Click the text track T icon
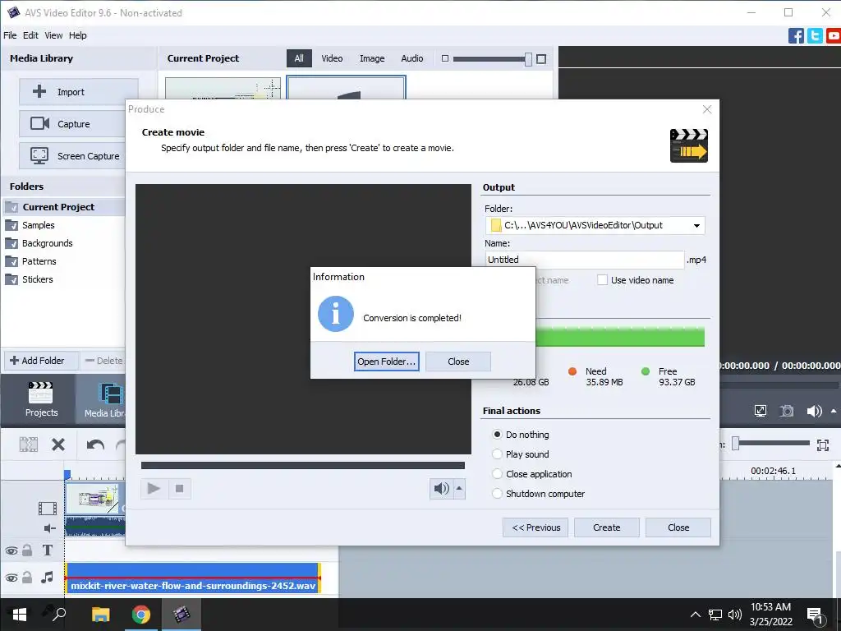 coord(47,550)
